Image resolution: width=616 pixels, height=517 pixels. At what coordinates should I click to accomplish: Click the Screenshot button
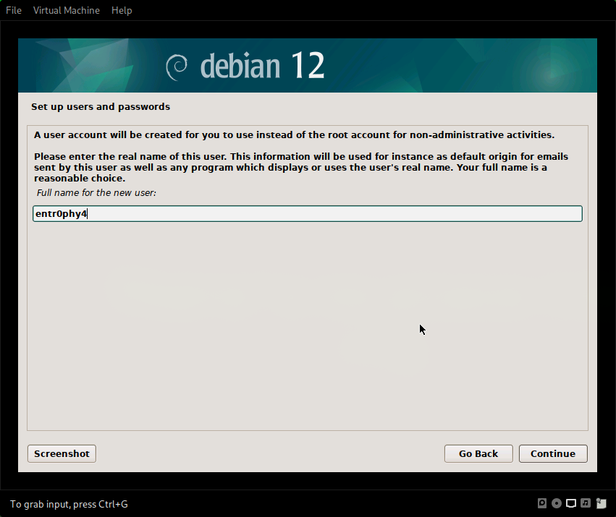click(x=62, y=453)
